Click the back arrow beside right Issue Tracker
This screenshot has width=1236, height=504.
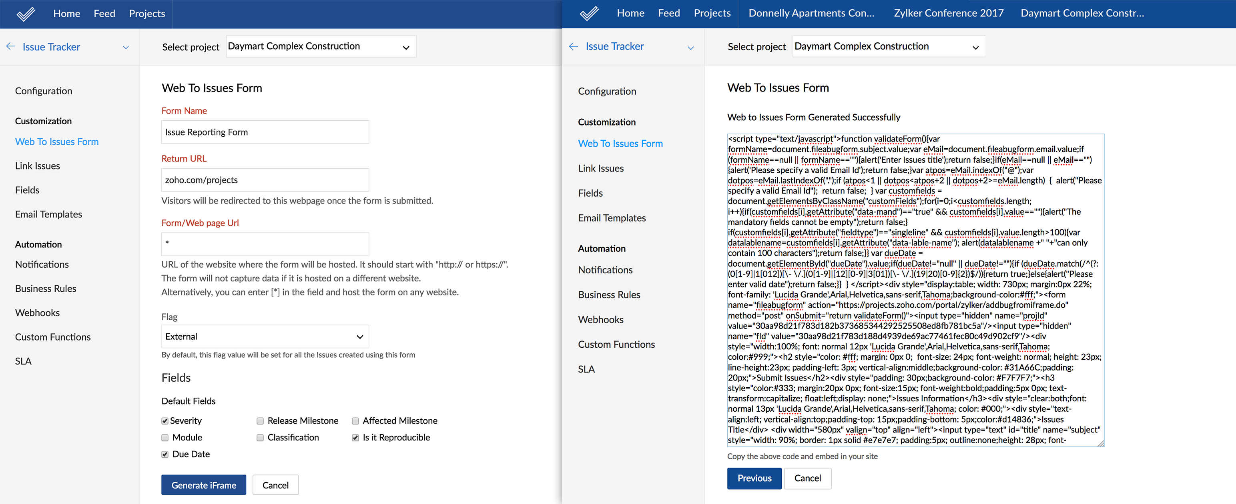click(x=574, y=46)
